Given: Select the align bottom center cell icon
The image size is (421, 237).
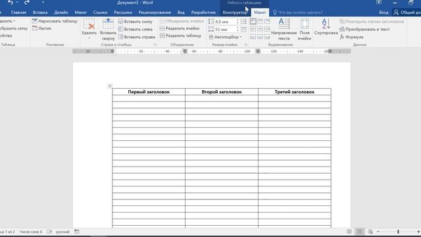Looking at the screenshot, I should 260,37.
